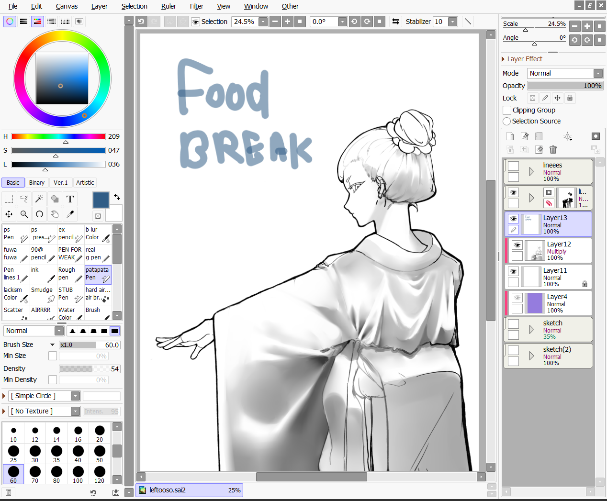Select the Rotate view tool
This screenshot has height=501, width=607.
(39, 214)
